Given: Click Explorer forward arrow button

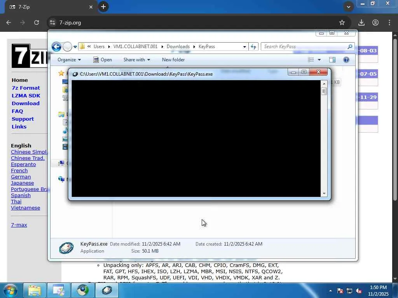Looking at the screenshot, I should [67, 47].
